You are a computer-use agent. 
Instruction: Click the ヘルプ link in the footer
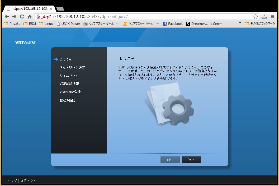12,181
